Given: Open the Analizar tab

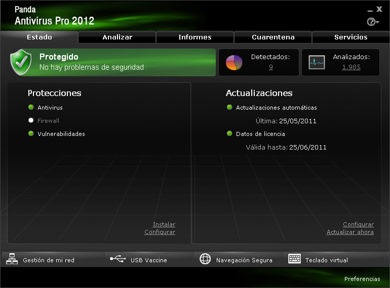Looking at the screenshot, I should [117, 37].
